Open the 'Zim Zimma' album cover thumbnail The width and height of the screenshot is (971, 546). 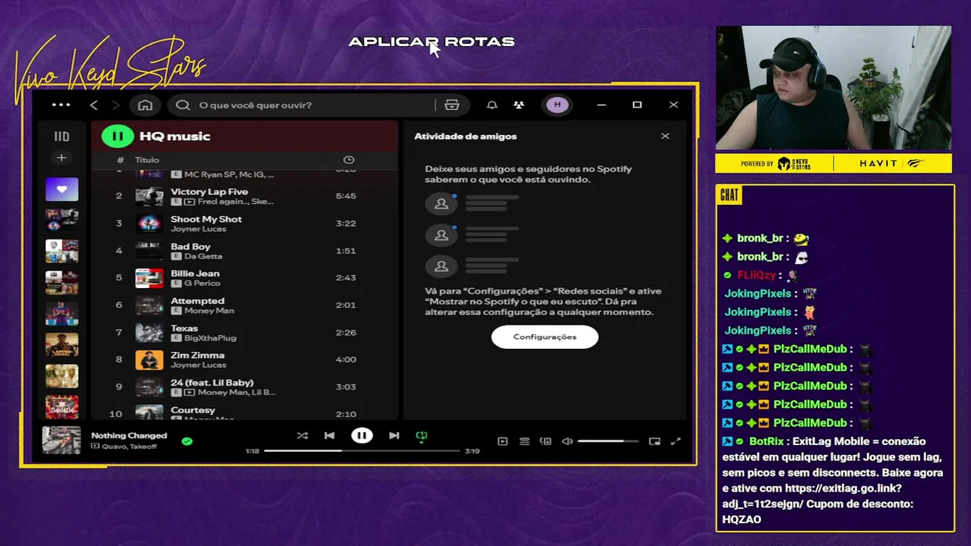pyautogui.click(x=149, y=359)
